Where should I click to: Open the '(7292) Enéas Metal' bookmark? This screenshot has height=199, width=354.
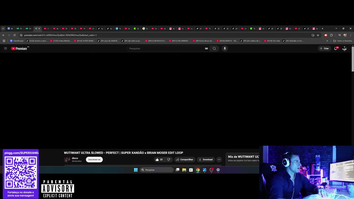(61, 41)
